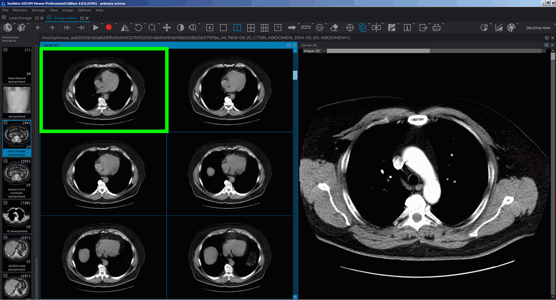
Task: Open the custom layout question-mark icon
Action: click(278, 27)
